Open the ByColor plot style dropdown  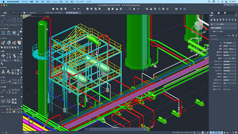click(x=230, y=80)
